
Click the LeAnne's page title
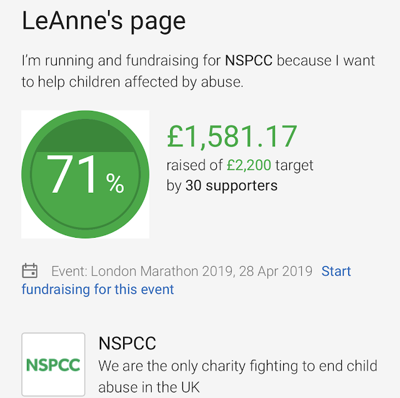(104, 21)
